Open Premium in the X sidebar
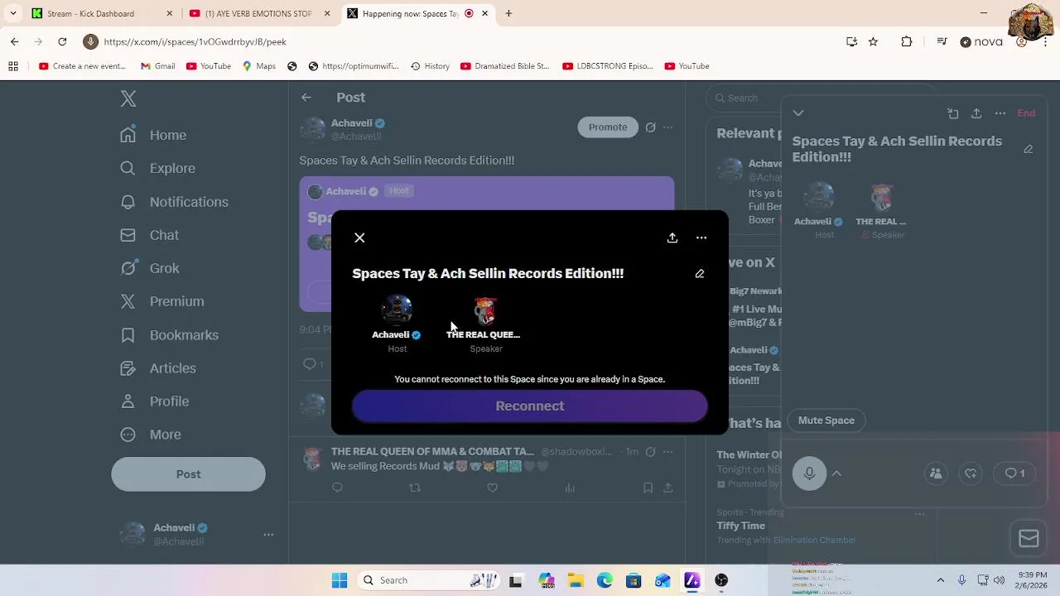Screen dimensions: 1060x596 click(161, 301)
